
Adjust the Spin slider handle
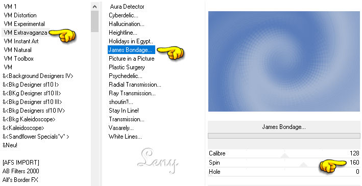[x=304, y=164]
